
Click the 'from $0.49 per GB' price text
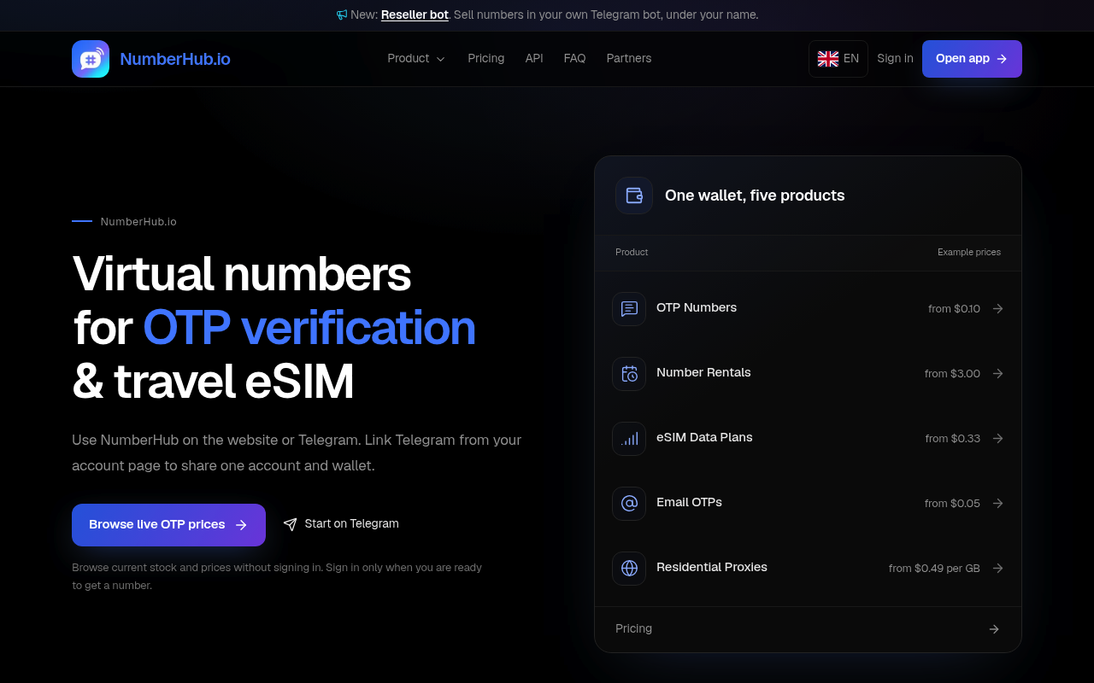pyautogui.click(x=934, y=569)
